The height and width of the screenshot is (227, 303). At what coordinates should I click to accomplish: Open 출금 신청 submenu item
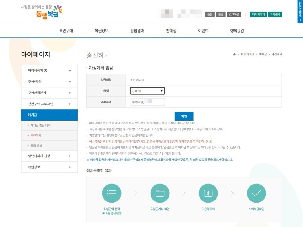tap(36, 145)
